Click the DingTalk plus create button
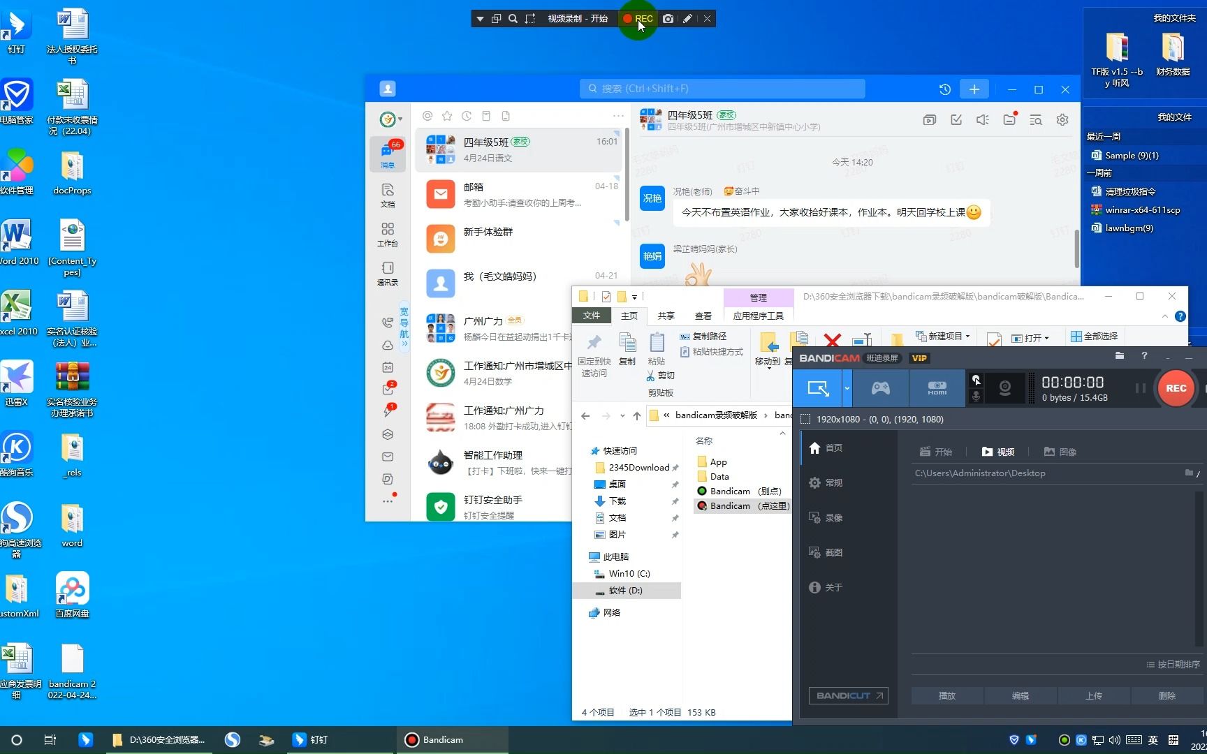Image resolution: width=1207 pixels, height=754 pixels. (x=974, y=89)
